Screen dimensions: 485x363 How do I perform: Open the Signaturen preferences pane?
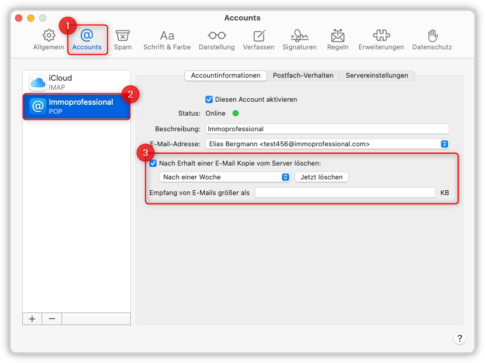pyautogui.click(x=299, y=40)
